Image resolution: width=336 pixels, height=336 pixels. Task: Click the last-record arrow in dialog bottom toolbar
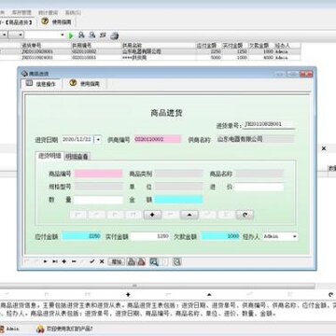(55, 261)
